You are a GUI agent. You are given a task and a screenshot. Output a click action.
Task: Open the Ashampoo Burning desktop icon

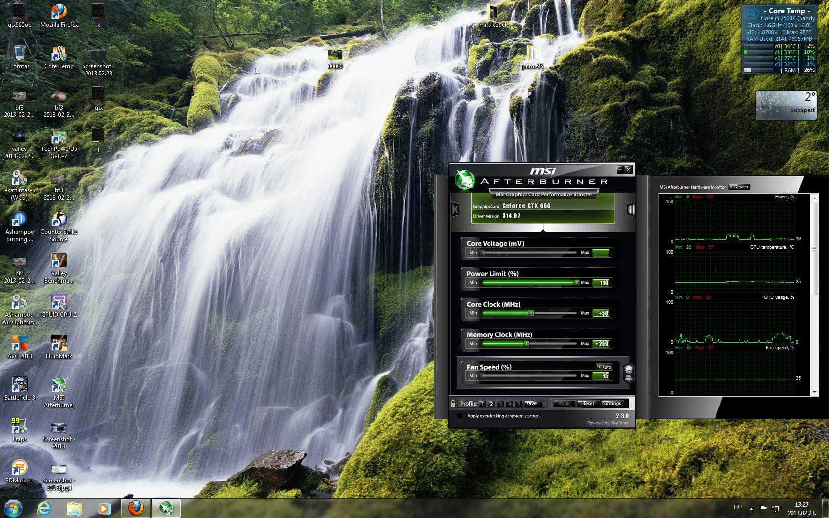(x=19, y=227)
